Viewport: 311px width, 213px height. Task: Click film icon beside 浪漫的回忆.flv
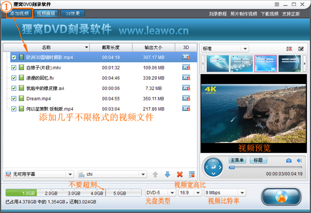pyautogui.click(x=21, y=78)
